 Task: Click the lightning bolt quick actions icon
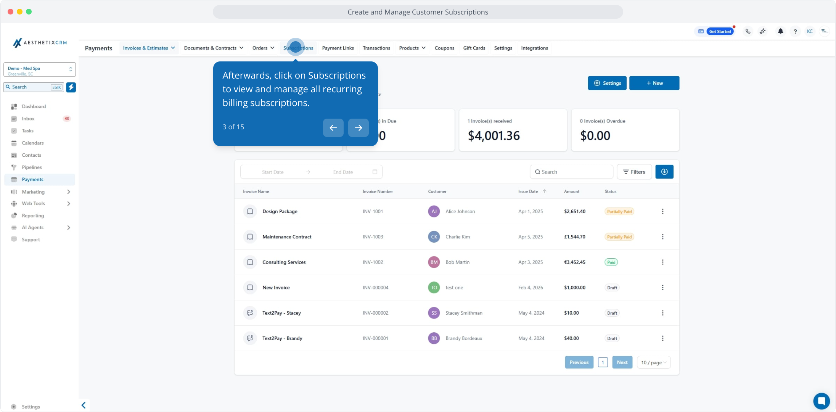coord(71,87)
